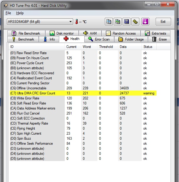The height and width of the screenshot is (182, 179).
Task: Select the (CC) Soft ECC Correction row
Action: [83, 118]
